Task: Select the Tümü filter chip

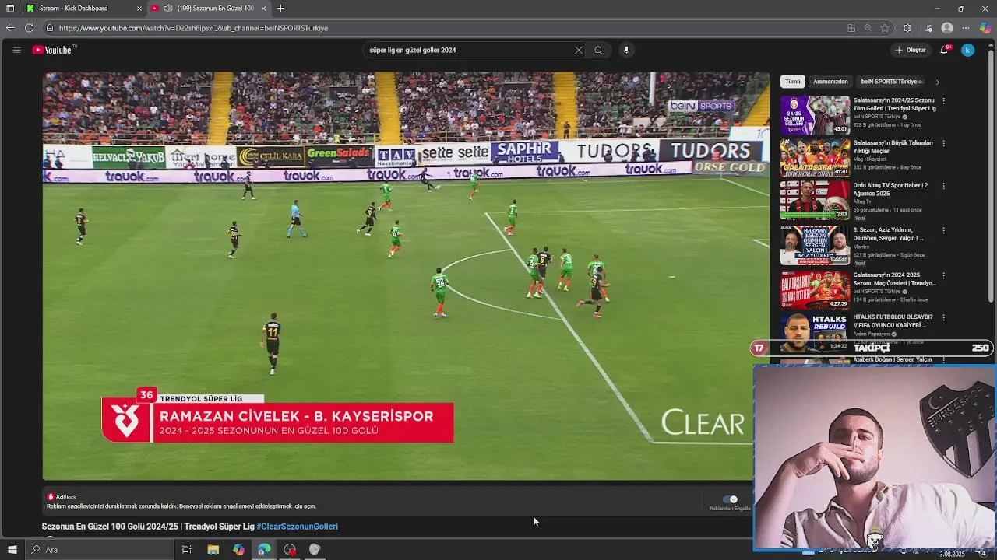Action: pyautogui.click(x=792, y=82)
